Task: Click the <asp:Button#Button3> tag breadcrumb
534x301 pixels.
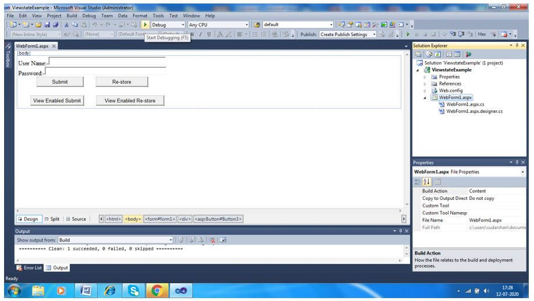Action: 218,219
